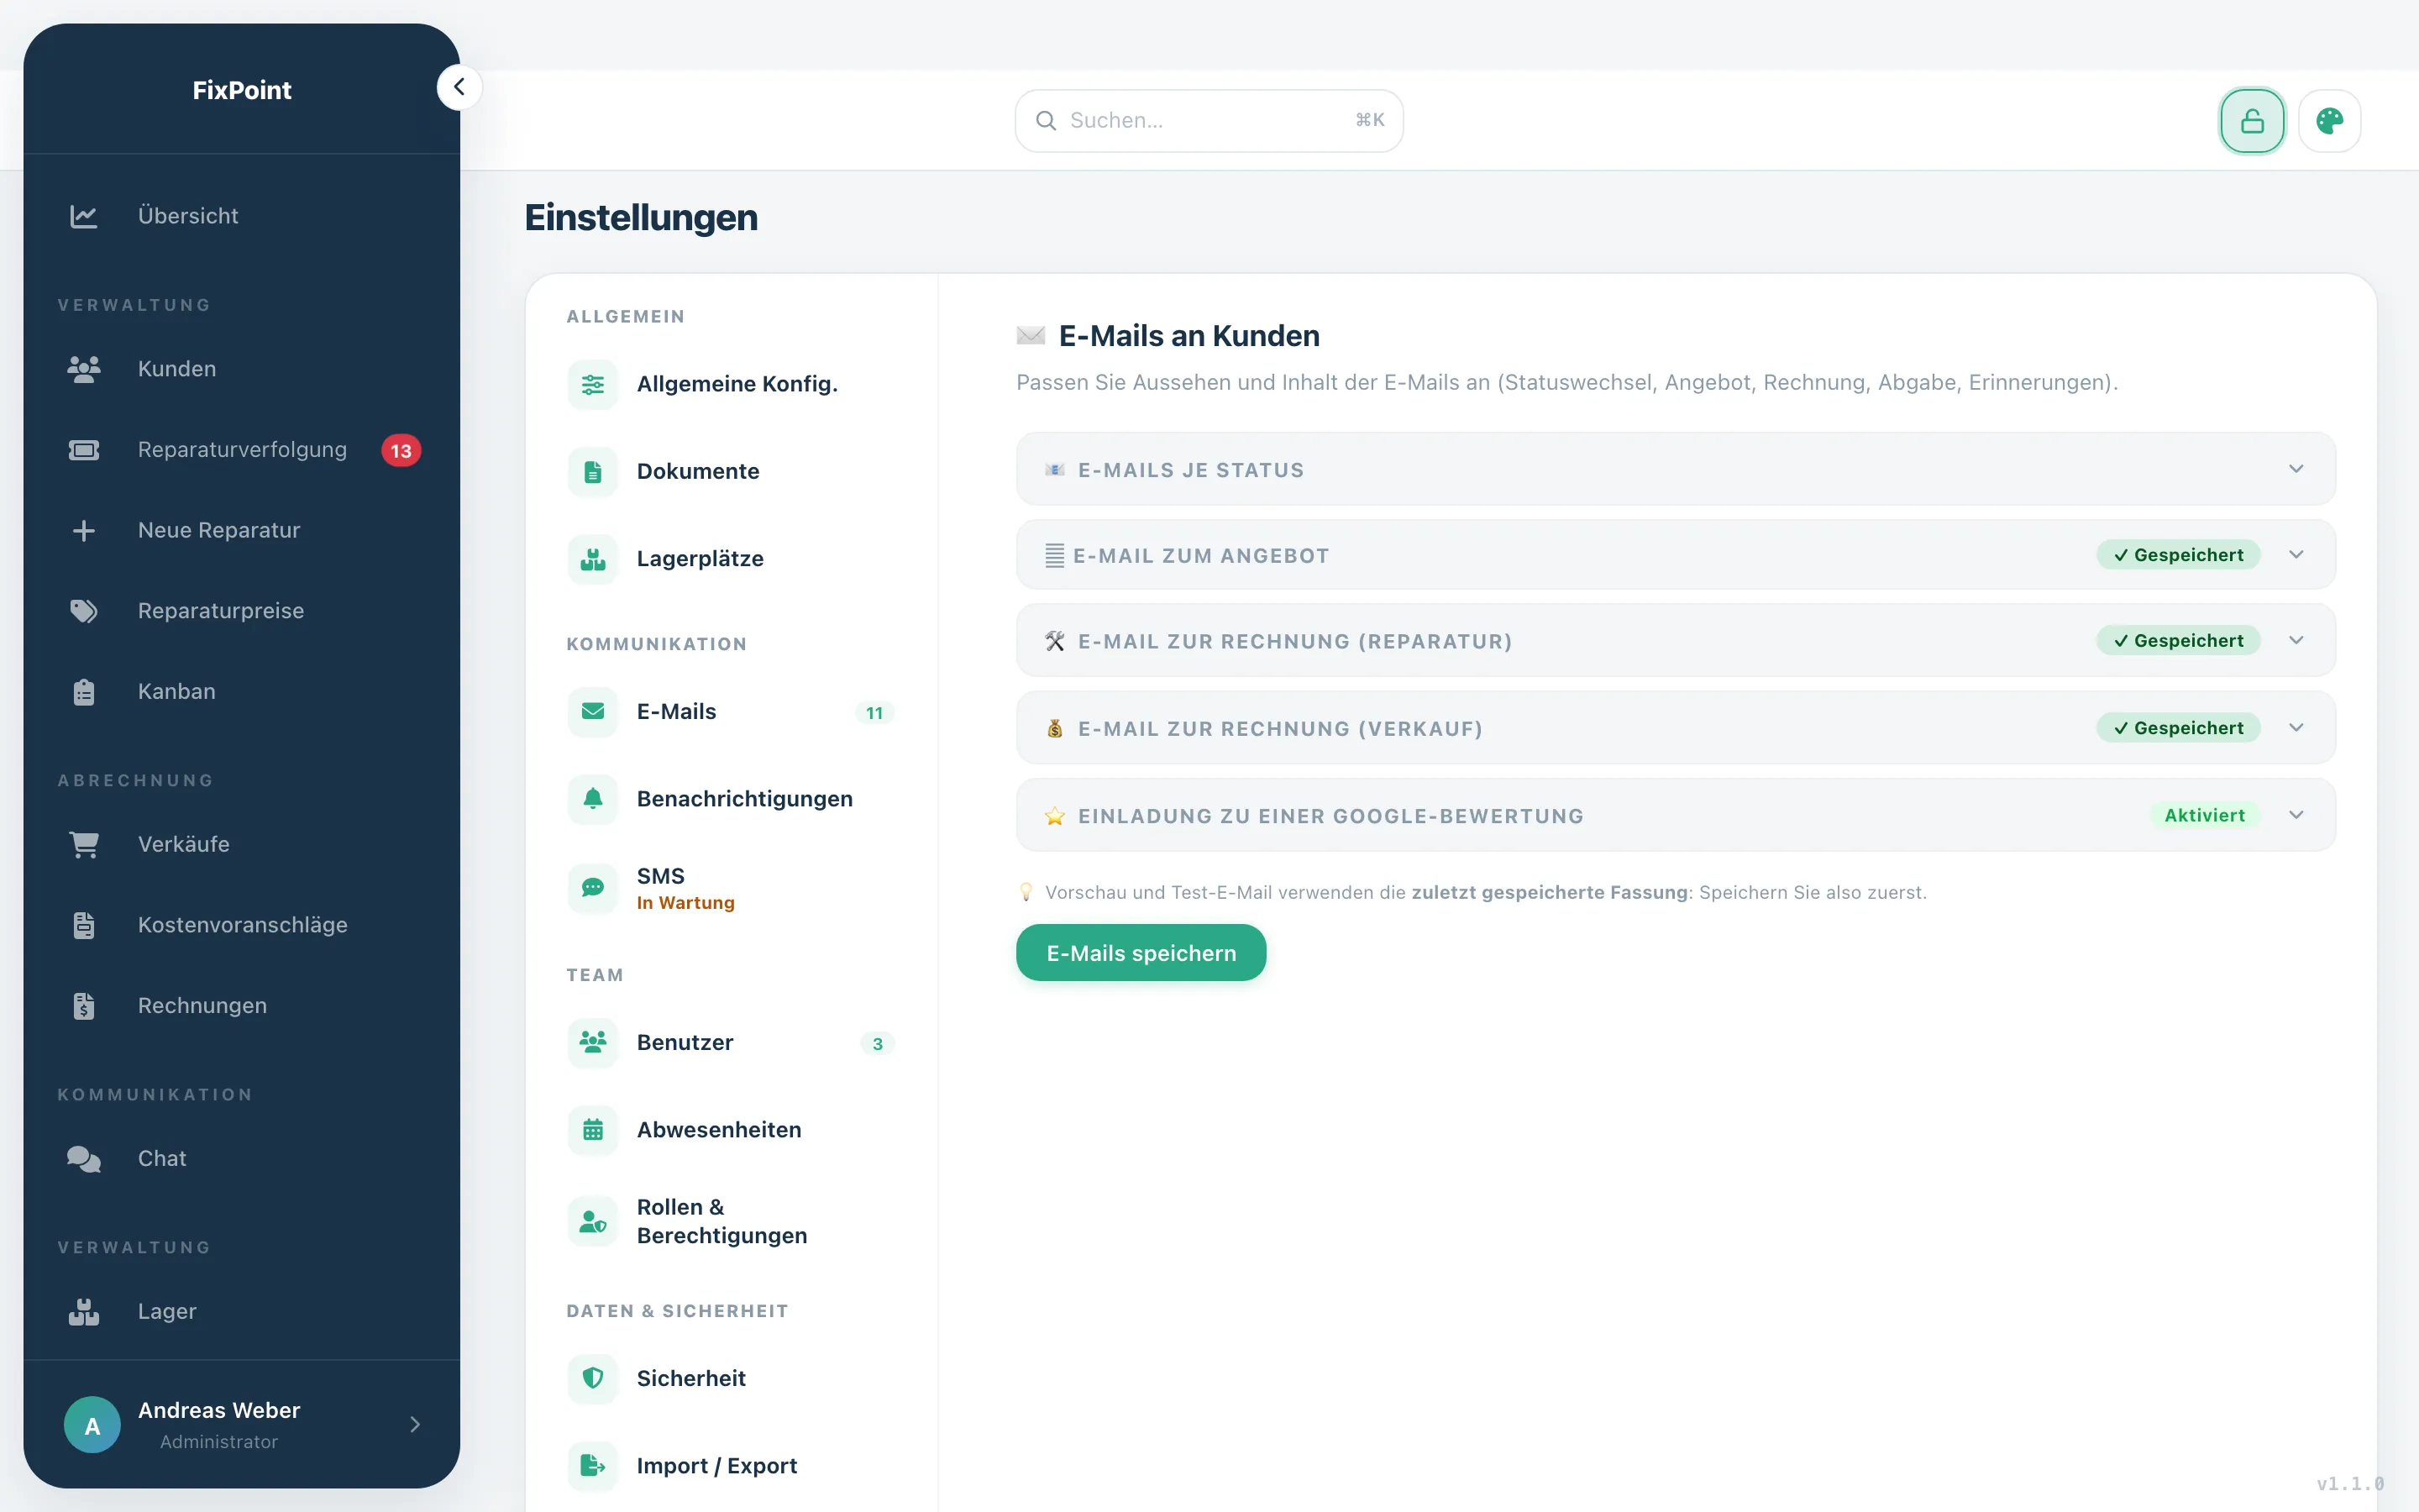Select the Sicherheit settings tab
2419x1512 pixels.
(x=732, y=1378)
